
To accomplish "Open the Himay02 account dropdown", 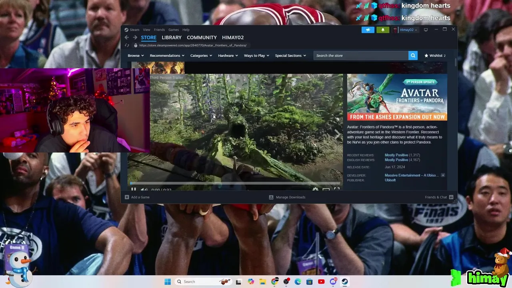I will click(x=408, y=30).
